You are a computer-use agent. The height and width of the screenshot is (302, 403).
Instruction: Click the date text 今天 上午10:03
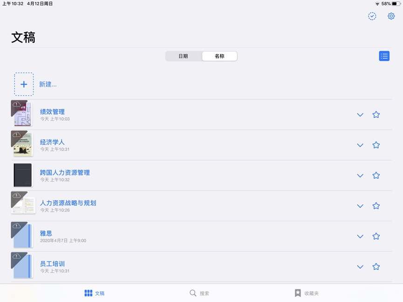[x=55, y=119]
